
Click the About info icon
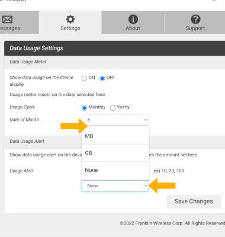[133, 20]
